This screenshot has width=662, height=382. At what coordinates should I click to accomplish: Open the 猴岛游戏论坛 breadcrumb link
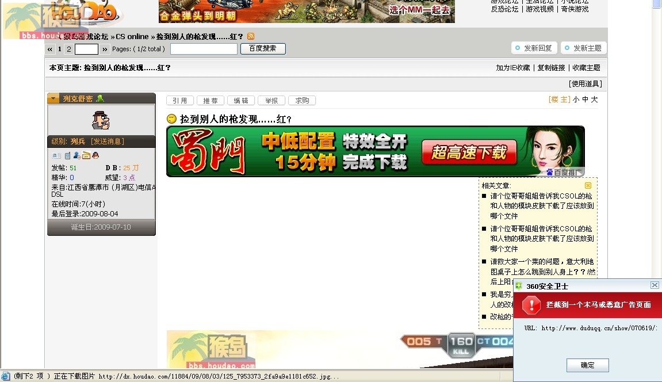[86, 37]
